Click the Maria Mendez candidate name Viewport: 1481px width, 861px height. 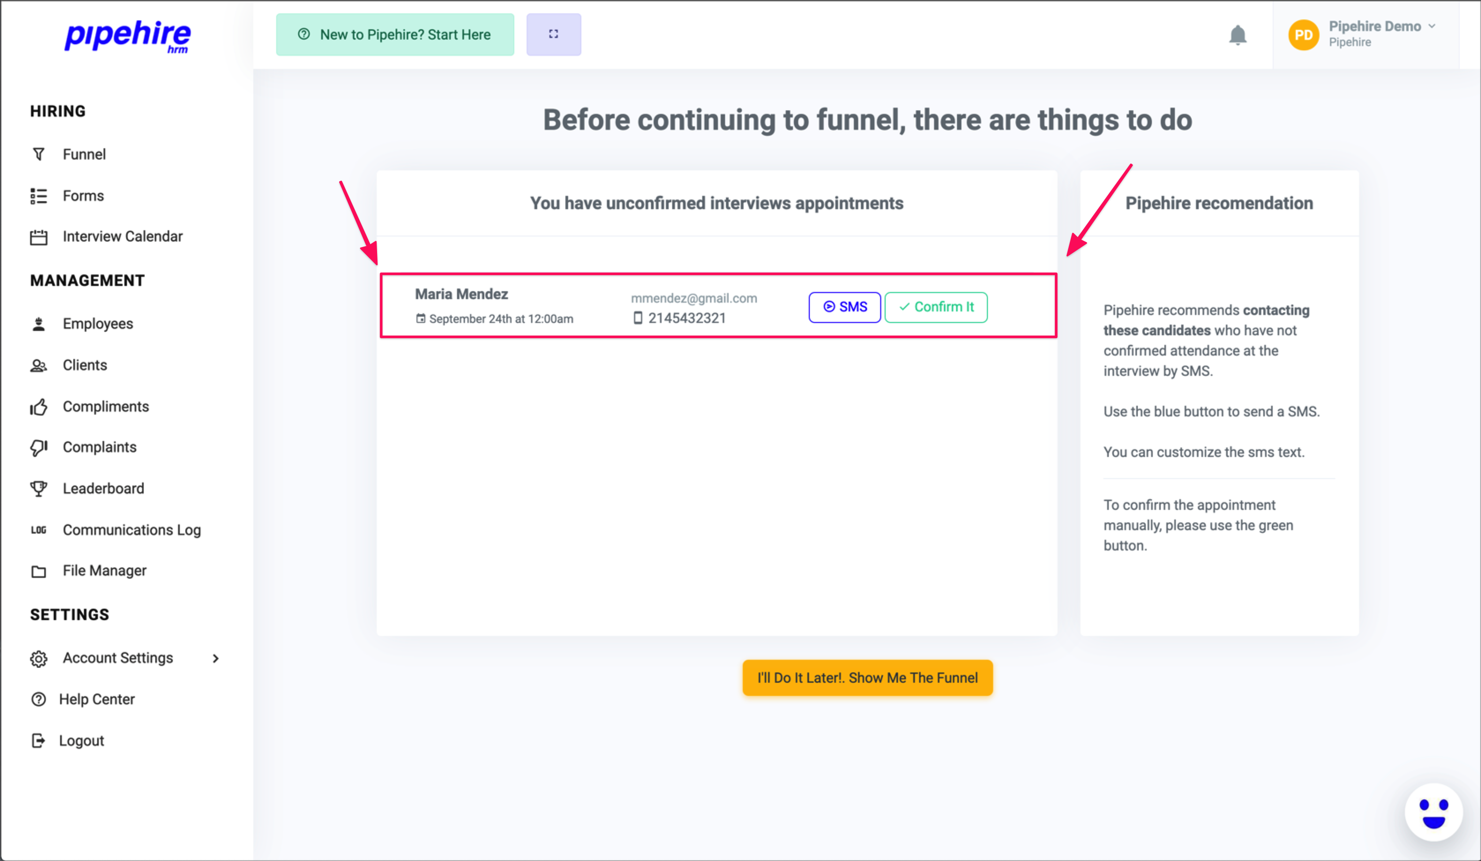click(x=461, y=294)
